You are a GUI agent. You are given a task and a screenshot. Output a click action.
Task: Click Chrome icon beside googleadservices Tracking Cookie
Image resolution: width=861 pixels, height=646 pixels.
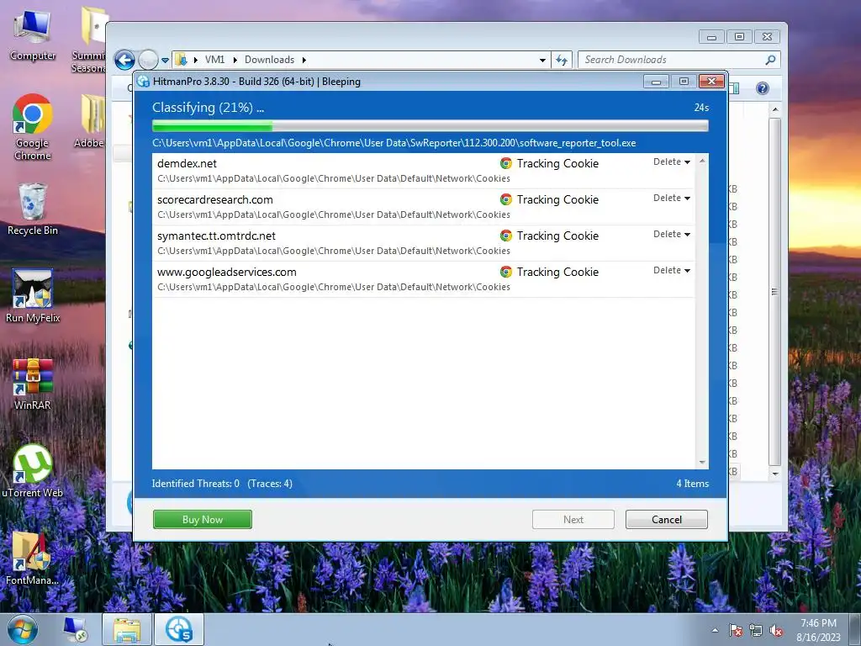506,272
